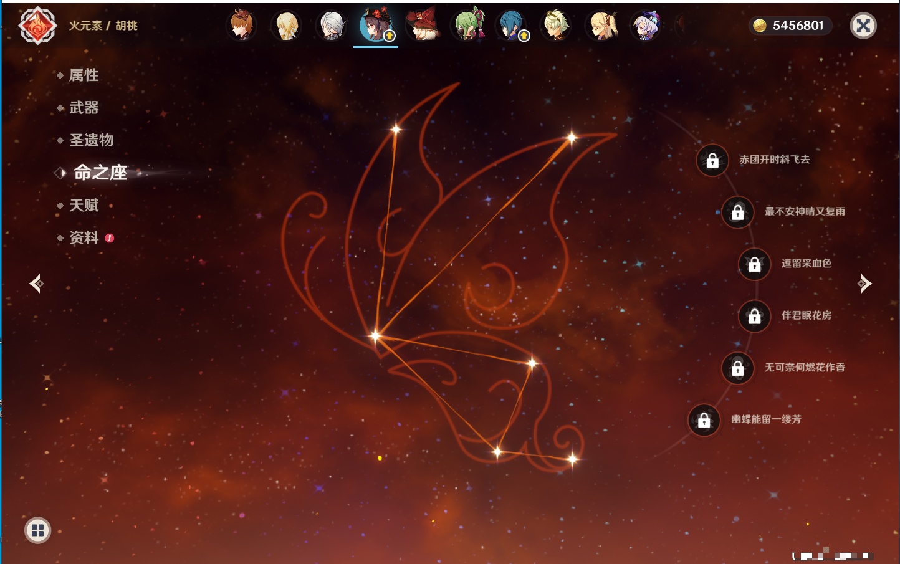Open constellation 无可奈何燃花作香
This screenshot has height=564, width=900.
tap(805, 367)
